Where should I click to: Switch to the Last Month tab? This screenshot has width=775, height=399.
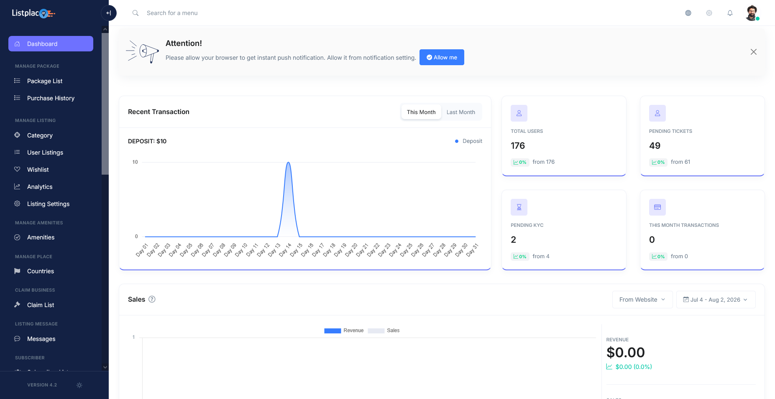[x=460, y=112]
